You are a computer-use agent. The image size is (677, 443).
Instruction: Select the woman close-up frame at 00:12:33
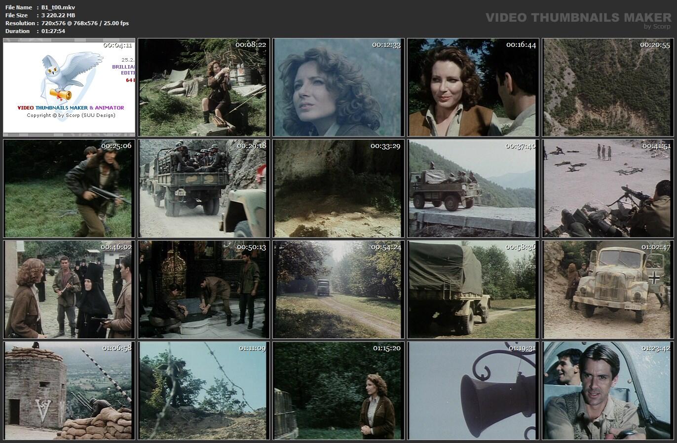click(x=338, y=87)
